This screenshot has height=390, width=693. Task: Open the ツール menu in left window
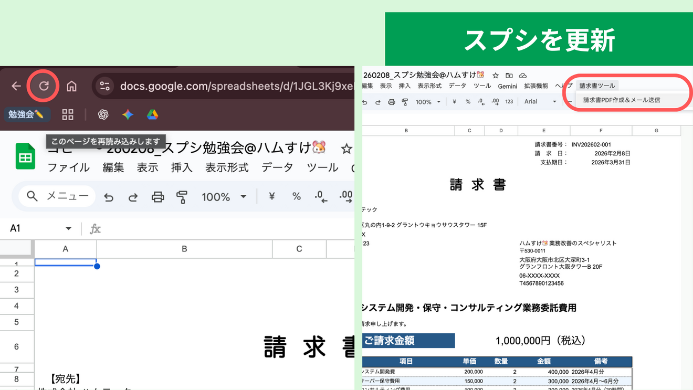(322, 167)
